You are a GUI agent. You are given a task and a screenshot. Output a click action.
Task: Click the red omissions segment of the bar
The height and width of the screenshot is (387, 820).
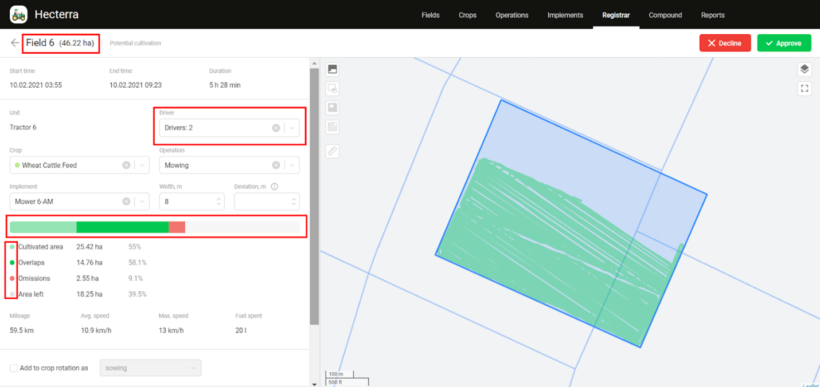click(177, 227)
